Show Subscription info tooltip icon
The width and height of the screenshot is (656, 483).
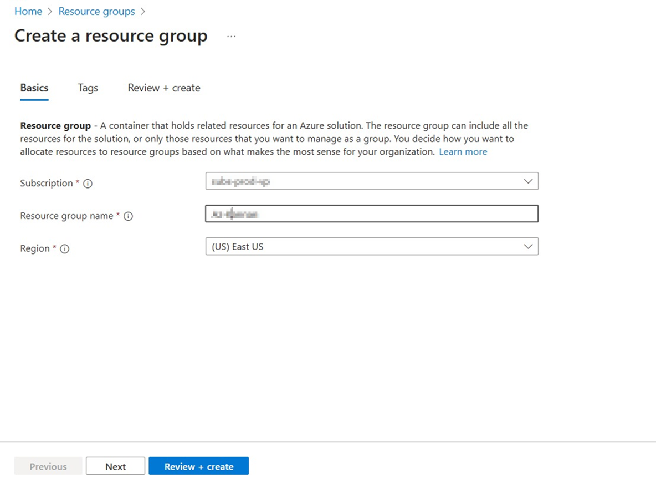pyautogui.click(x=88, y=184)
